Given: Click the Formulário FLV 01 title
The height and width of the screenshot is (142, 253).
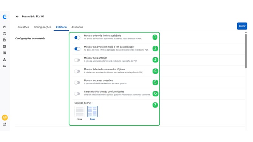Looking at the screenshot, I should 33,17.
